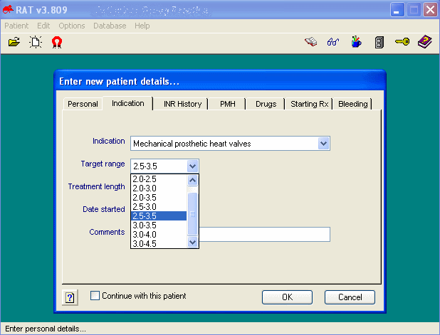The width and height of the screenshot is (440, 335).
Task: Click the blue eyeglasses toolbar icon
Action: point(333,42)
